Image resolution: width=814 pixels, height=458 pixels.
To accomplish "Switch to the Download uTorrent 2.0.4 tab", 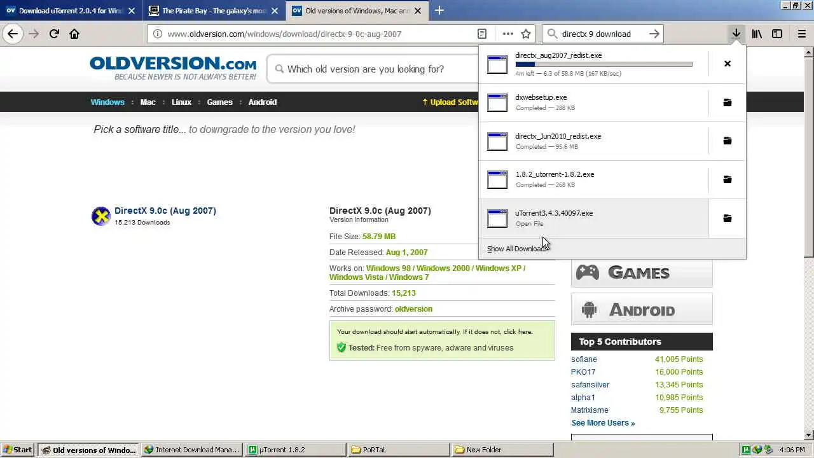I will click(71, 11).
